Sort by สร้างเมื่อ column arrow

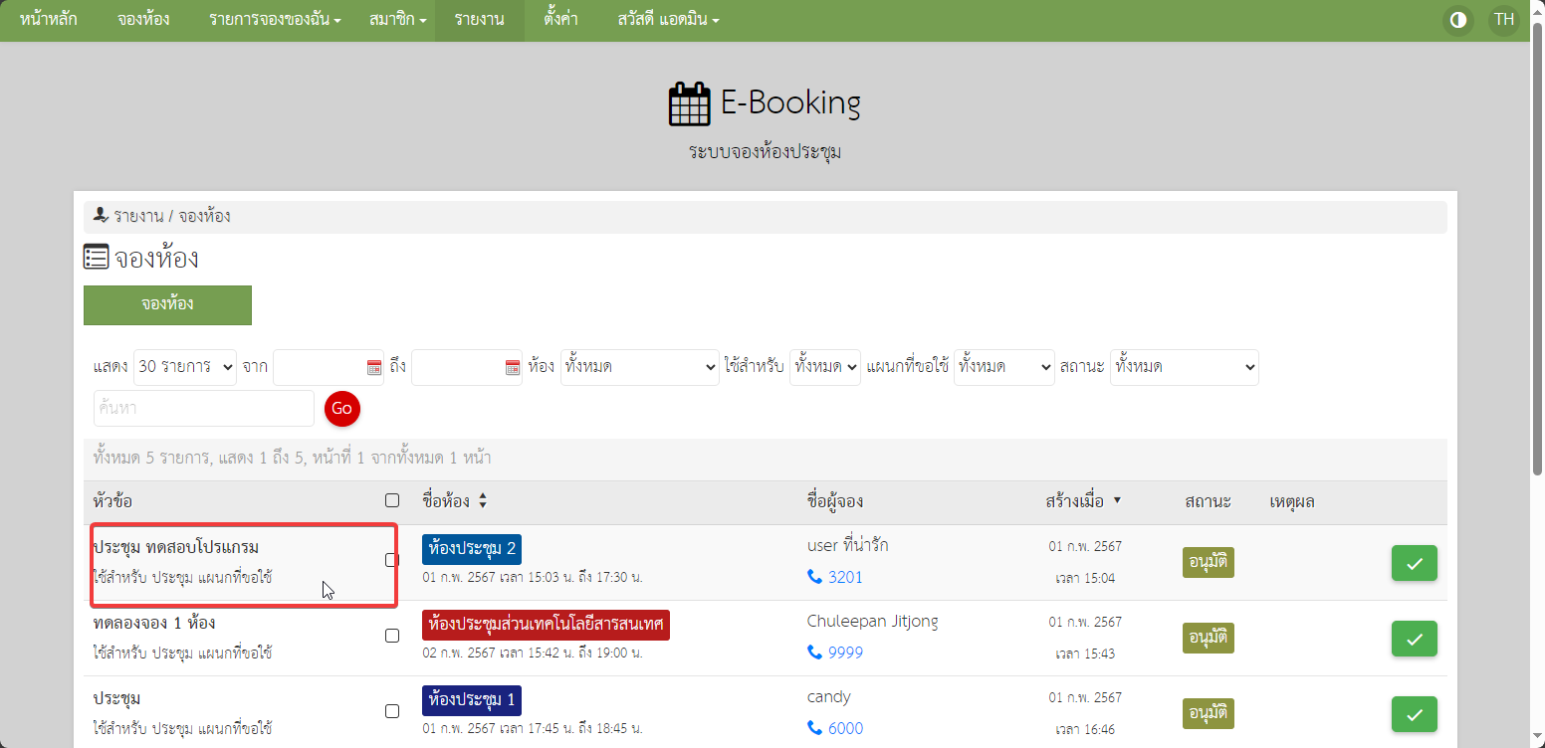(x=1117, y=500)
